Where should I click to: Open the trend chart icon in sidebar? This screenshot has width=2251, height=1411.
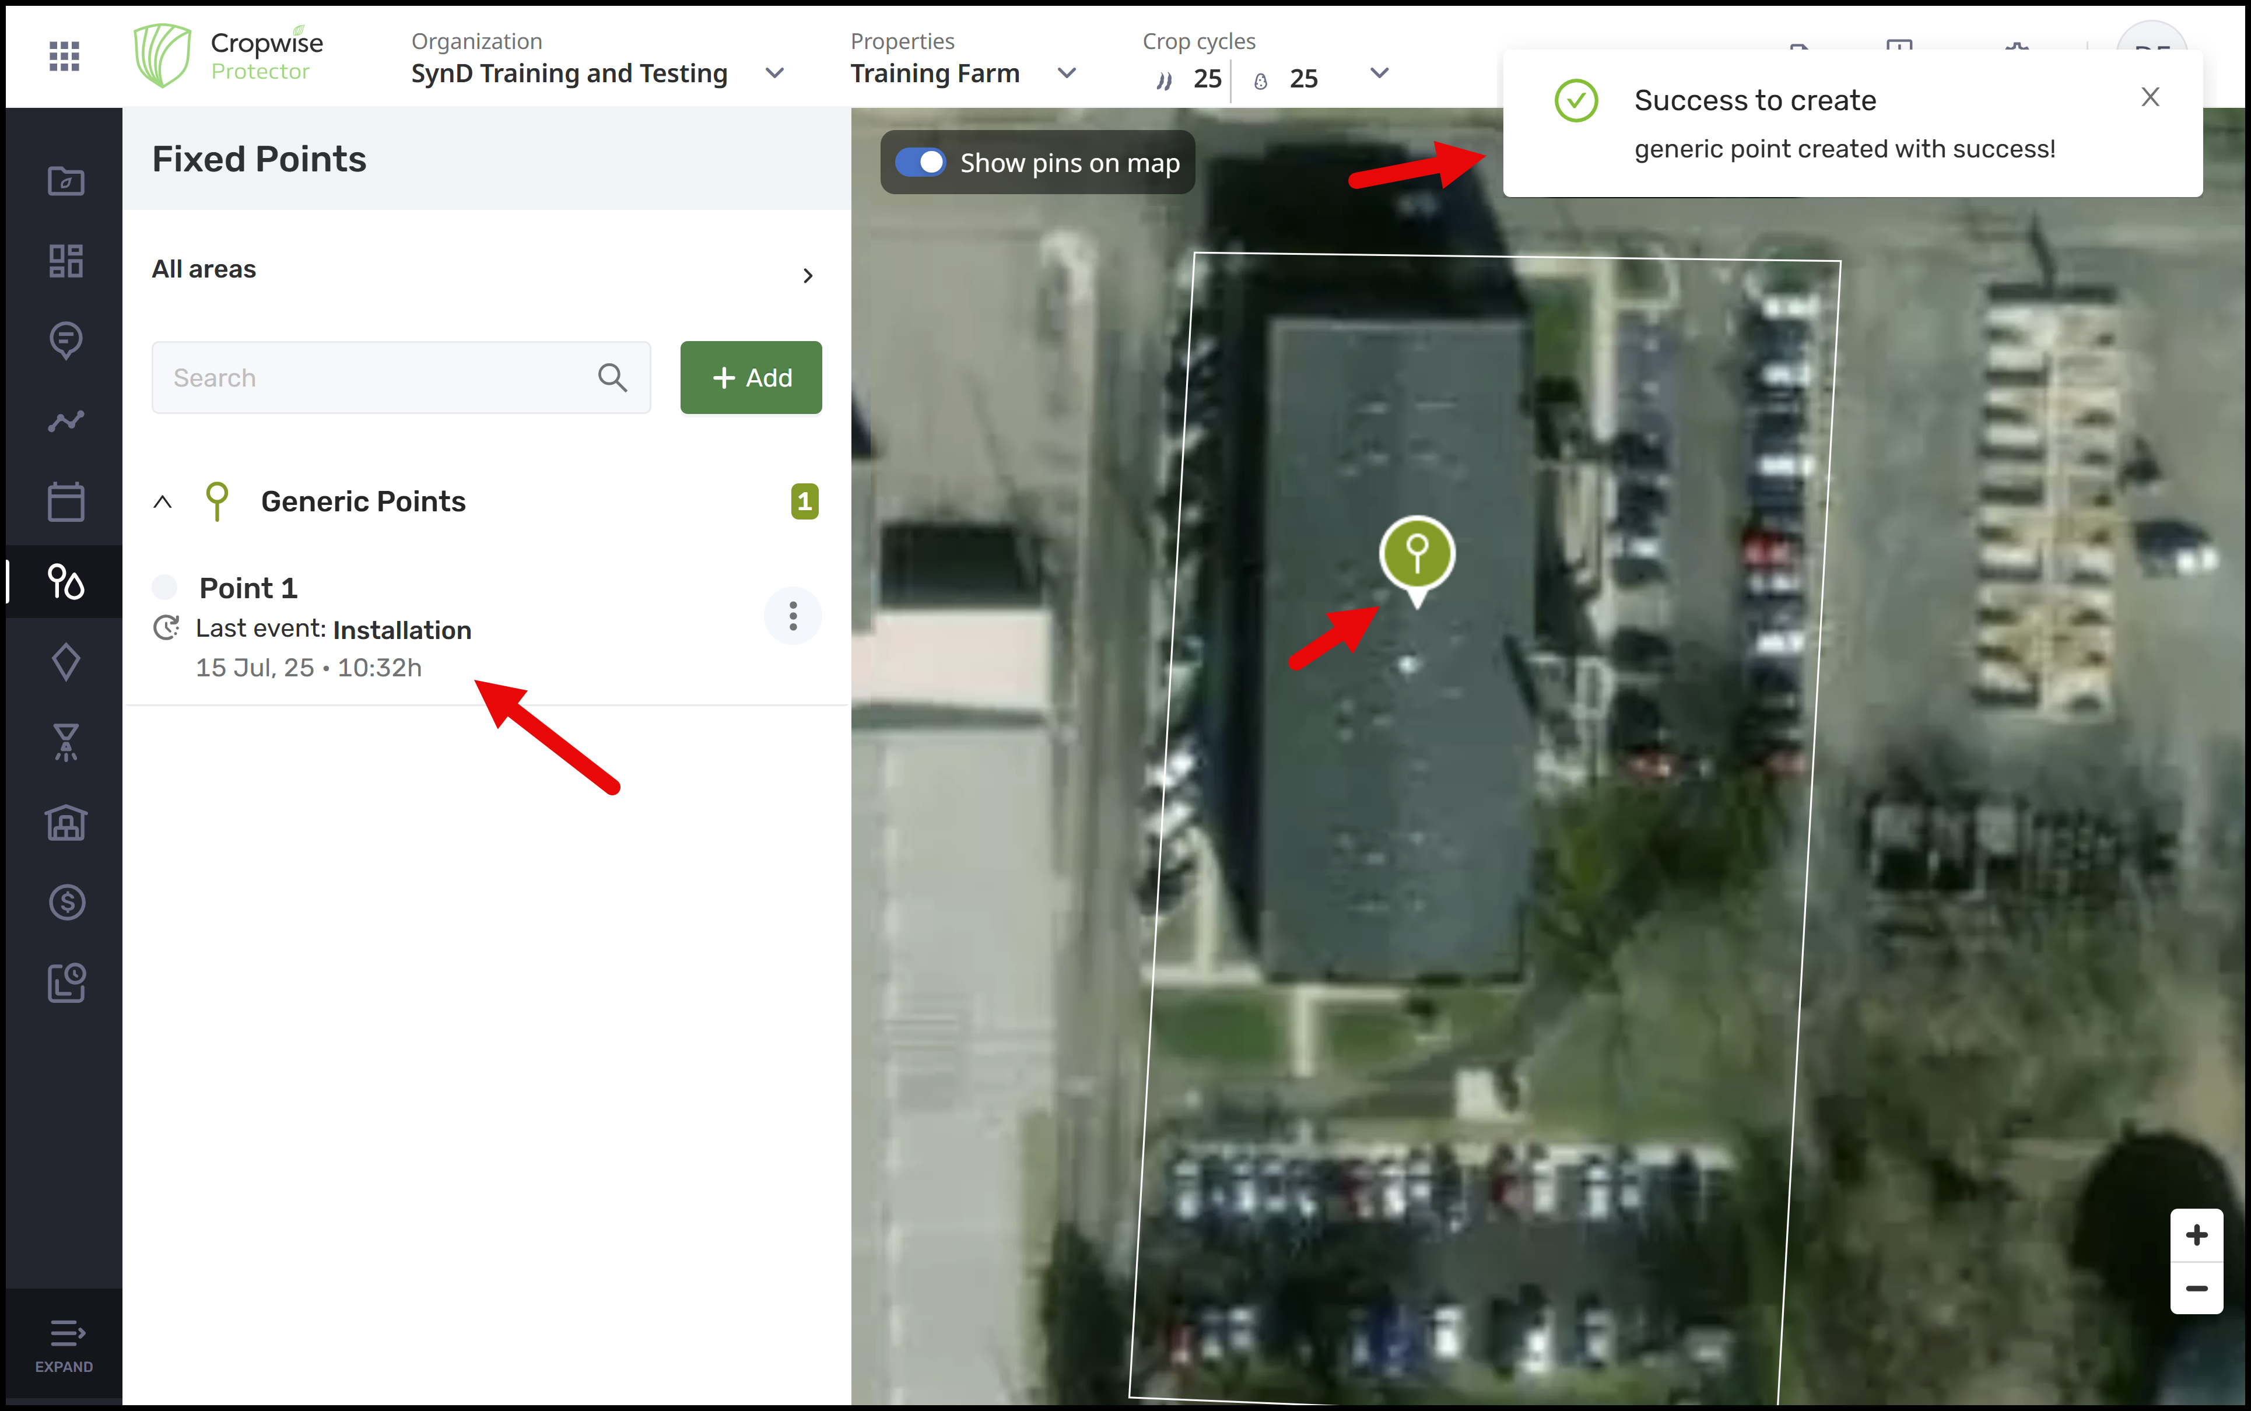pyautogui.click(x=65, y=421)
